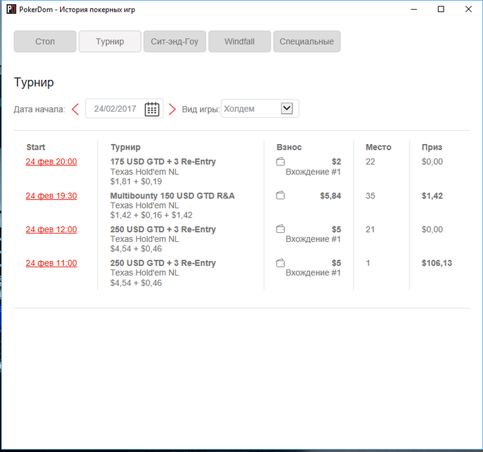Go to next date with right arrow
This screenshot has height=452, width=483.
click(172, 110)
